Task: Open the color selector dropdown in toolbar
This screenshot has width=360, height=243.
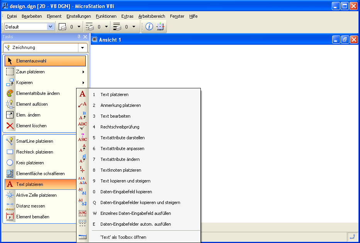Action: 79,27
